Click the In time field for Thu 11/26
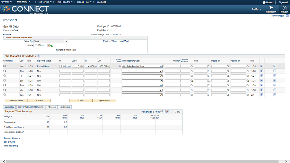Image resolution: width=290 pixels, height=163 pixels. (65, 71)
